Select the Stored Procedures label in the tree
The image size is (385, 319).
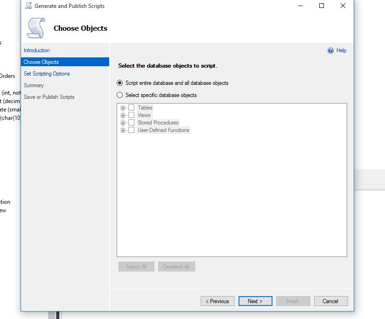click(158, 123)
